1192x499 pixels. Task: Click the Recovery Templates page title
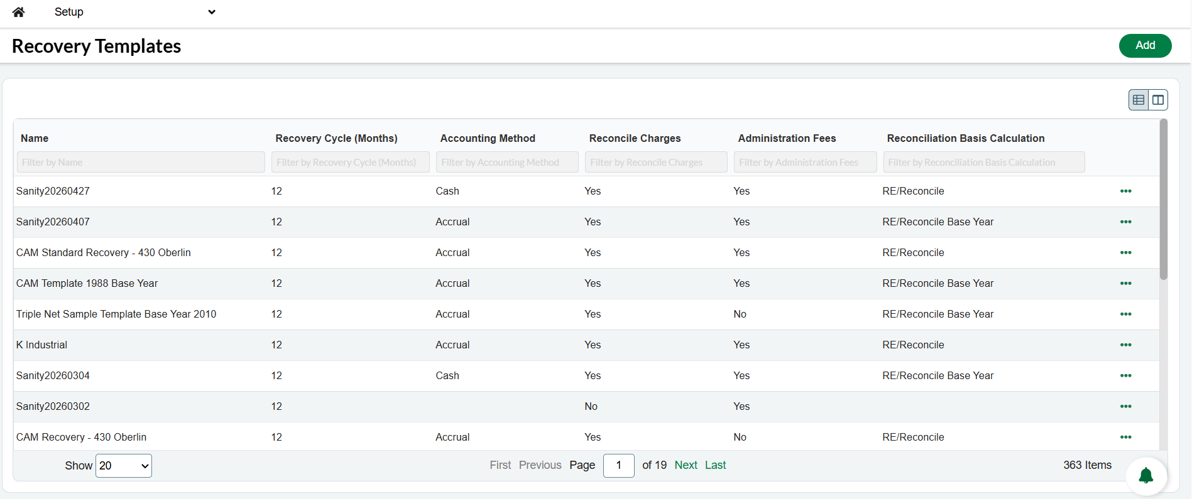96,46
